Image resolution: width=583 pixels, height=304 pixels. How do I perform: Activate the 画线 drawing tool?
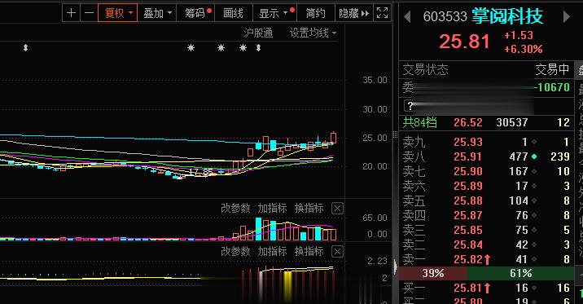[233, 13]
